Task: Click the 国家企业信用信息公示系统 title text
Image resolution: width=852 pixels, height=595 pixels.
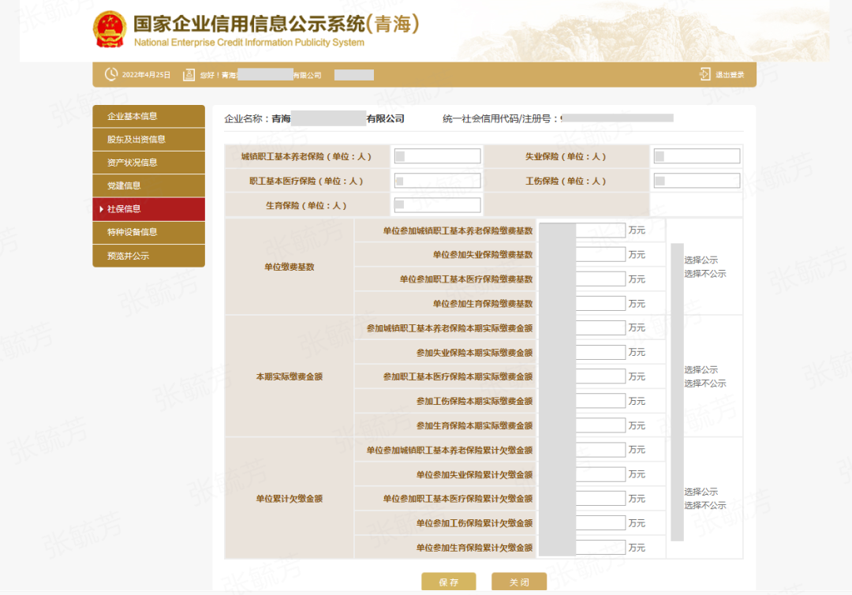Action: tap(249, 24)
